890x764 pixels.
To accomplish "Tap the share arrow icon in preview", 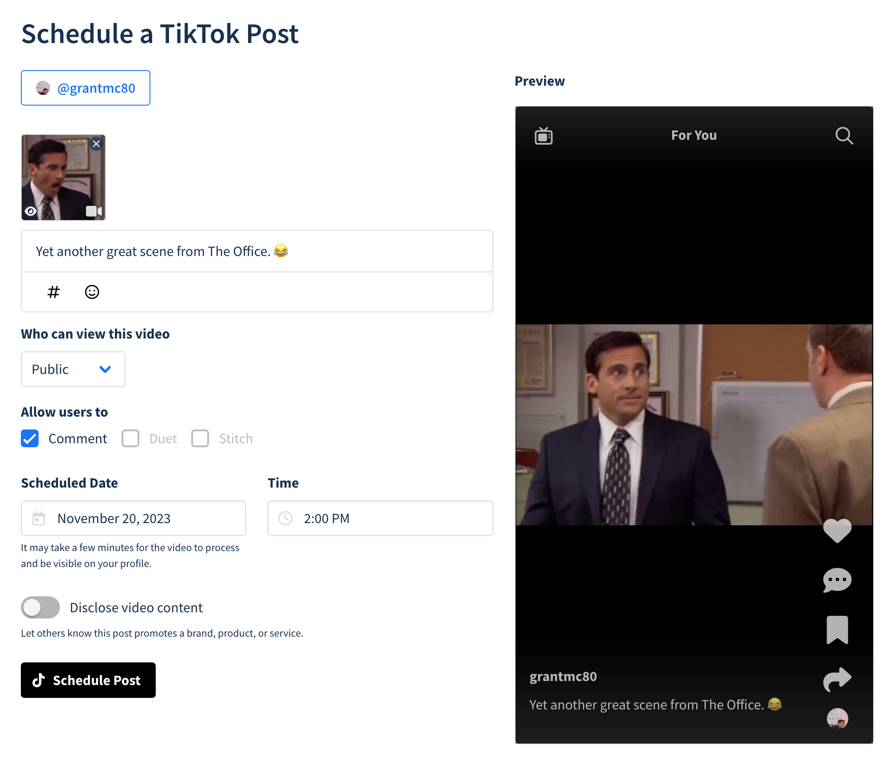I will pos(837,679).
